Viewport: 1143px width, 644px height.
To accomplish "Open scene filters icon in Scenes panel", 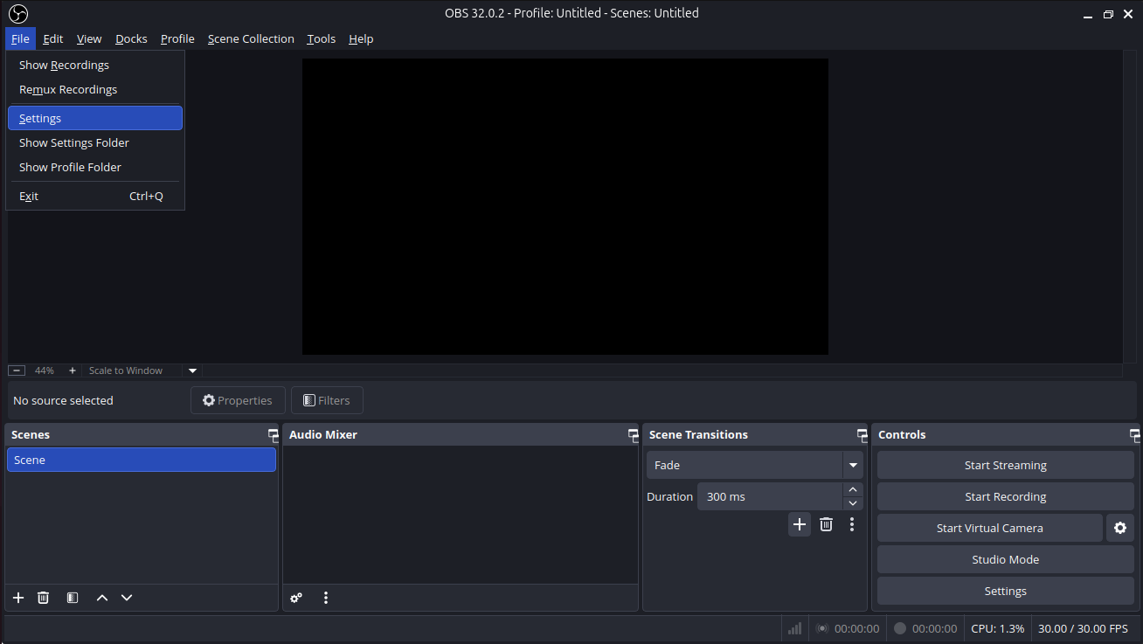I will 73,598.
